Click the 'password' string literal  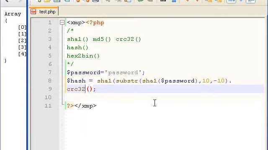tap(123, 72)
